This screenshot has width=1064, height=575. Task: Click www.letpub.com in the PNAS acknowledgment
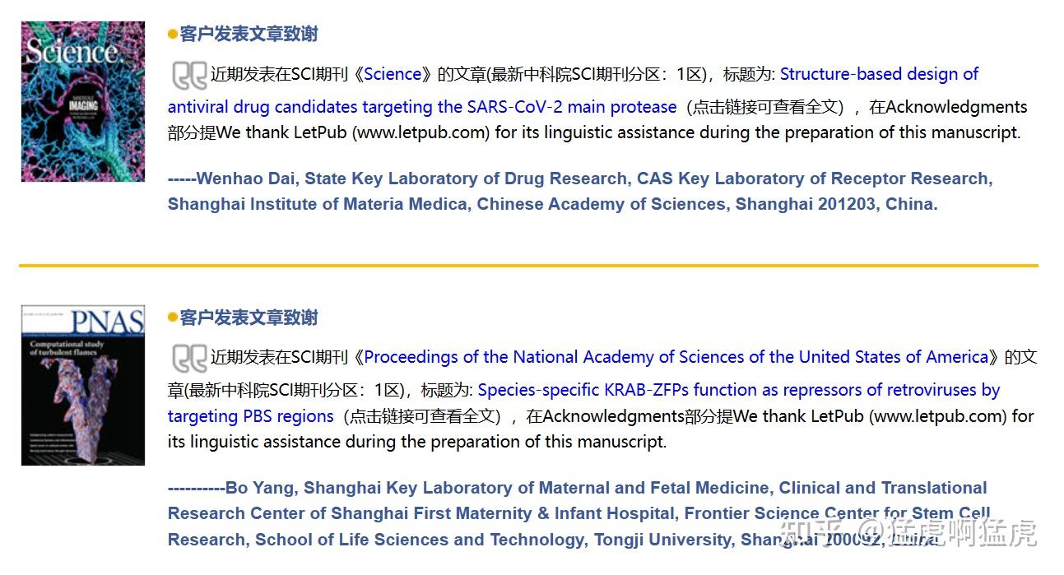pyautogui.click(x=937, y=416)
